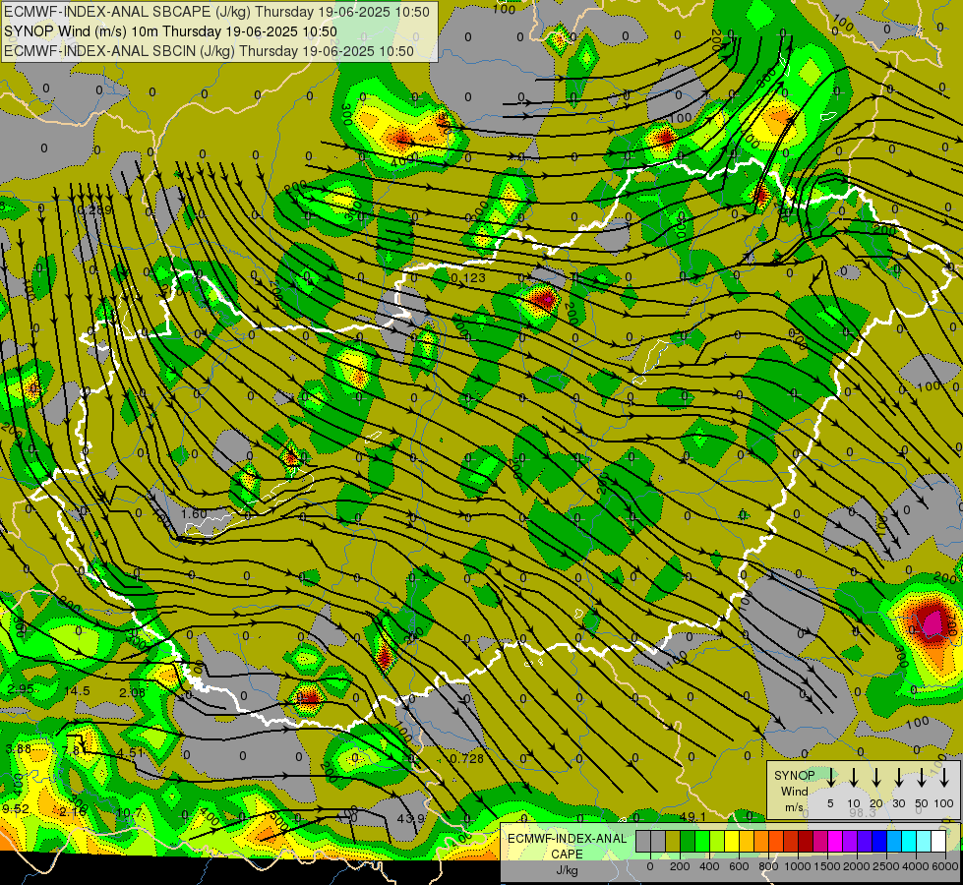Image resolution: width=963 pixels, height=885 pixels.
Task: Pick the pure blue swatch in the CAPE scale
Action: tap(878, 841)
